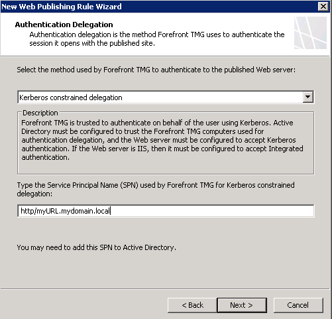Click inside the SPN text field
Image resolution: width=332 pixels, height=319 pixels.
[x=166, y=211]
